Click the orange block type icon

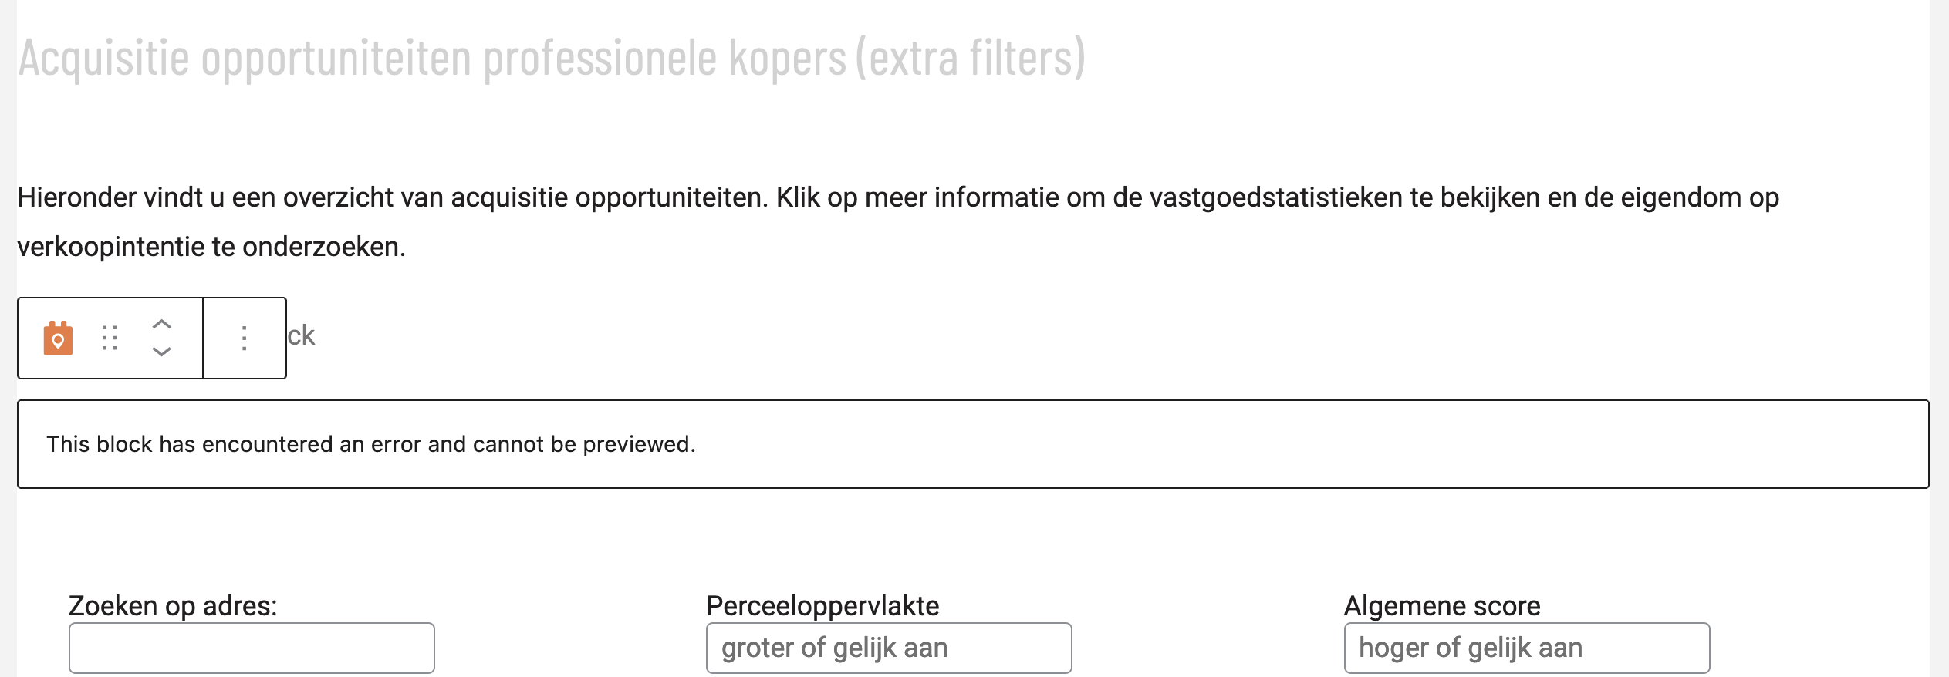(x=58, y=338)
